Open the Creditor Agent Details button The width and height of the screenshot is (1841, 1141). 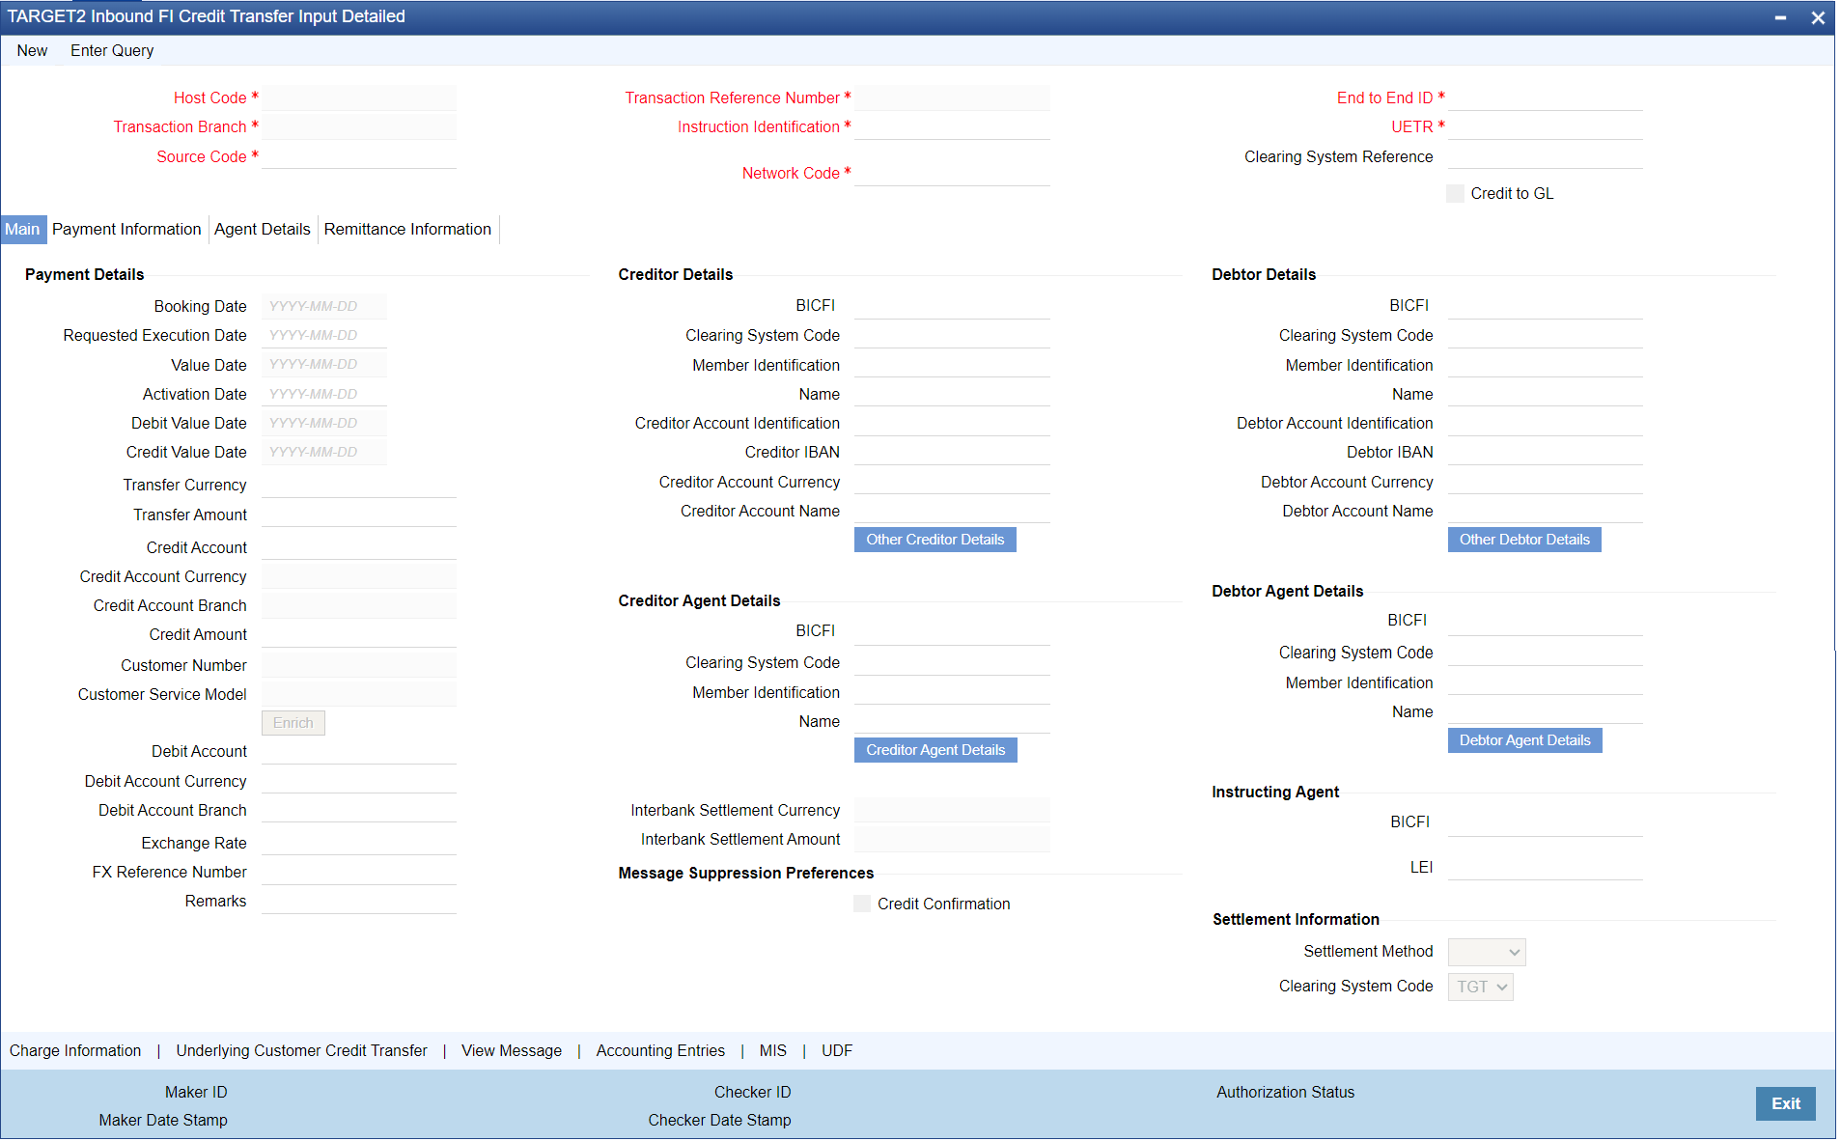click(x=935, y=750)
